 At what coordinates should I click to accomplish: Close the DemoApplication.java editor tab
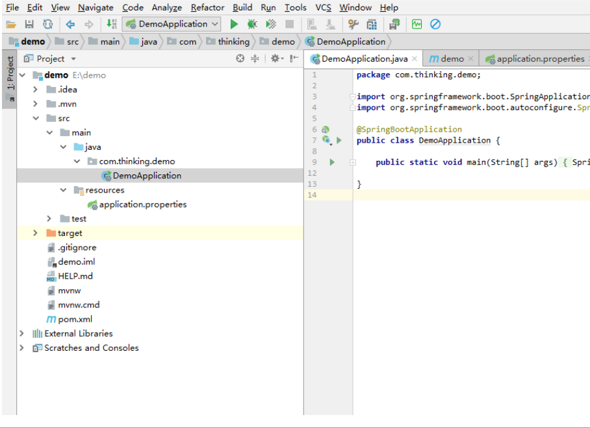(x=415, y=59)
